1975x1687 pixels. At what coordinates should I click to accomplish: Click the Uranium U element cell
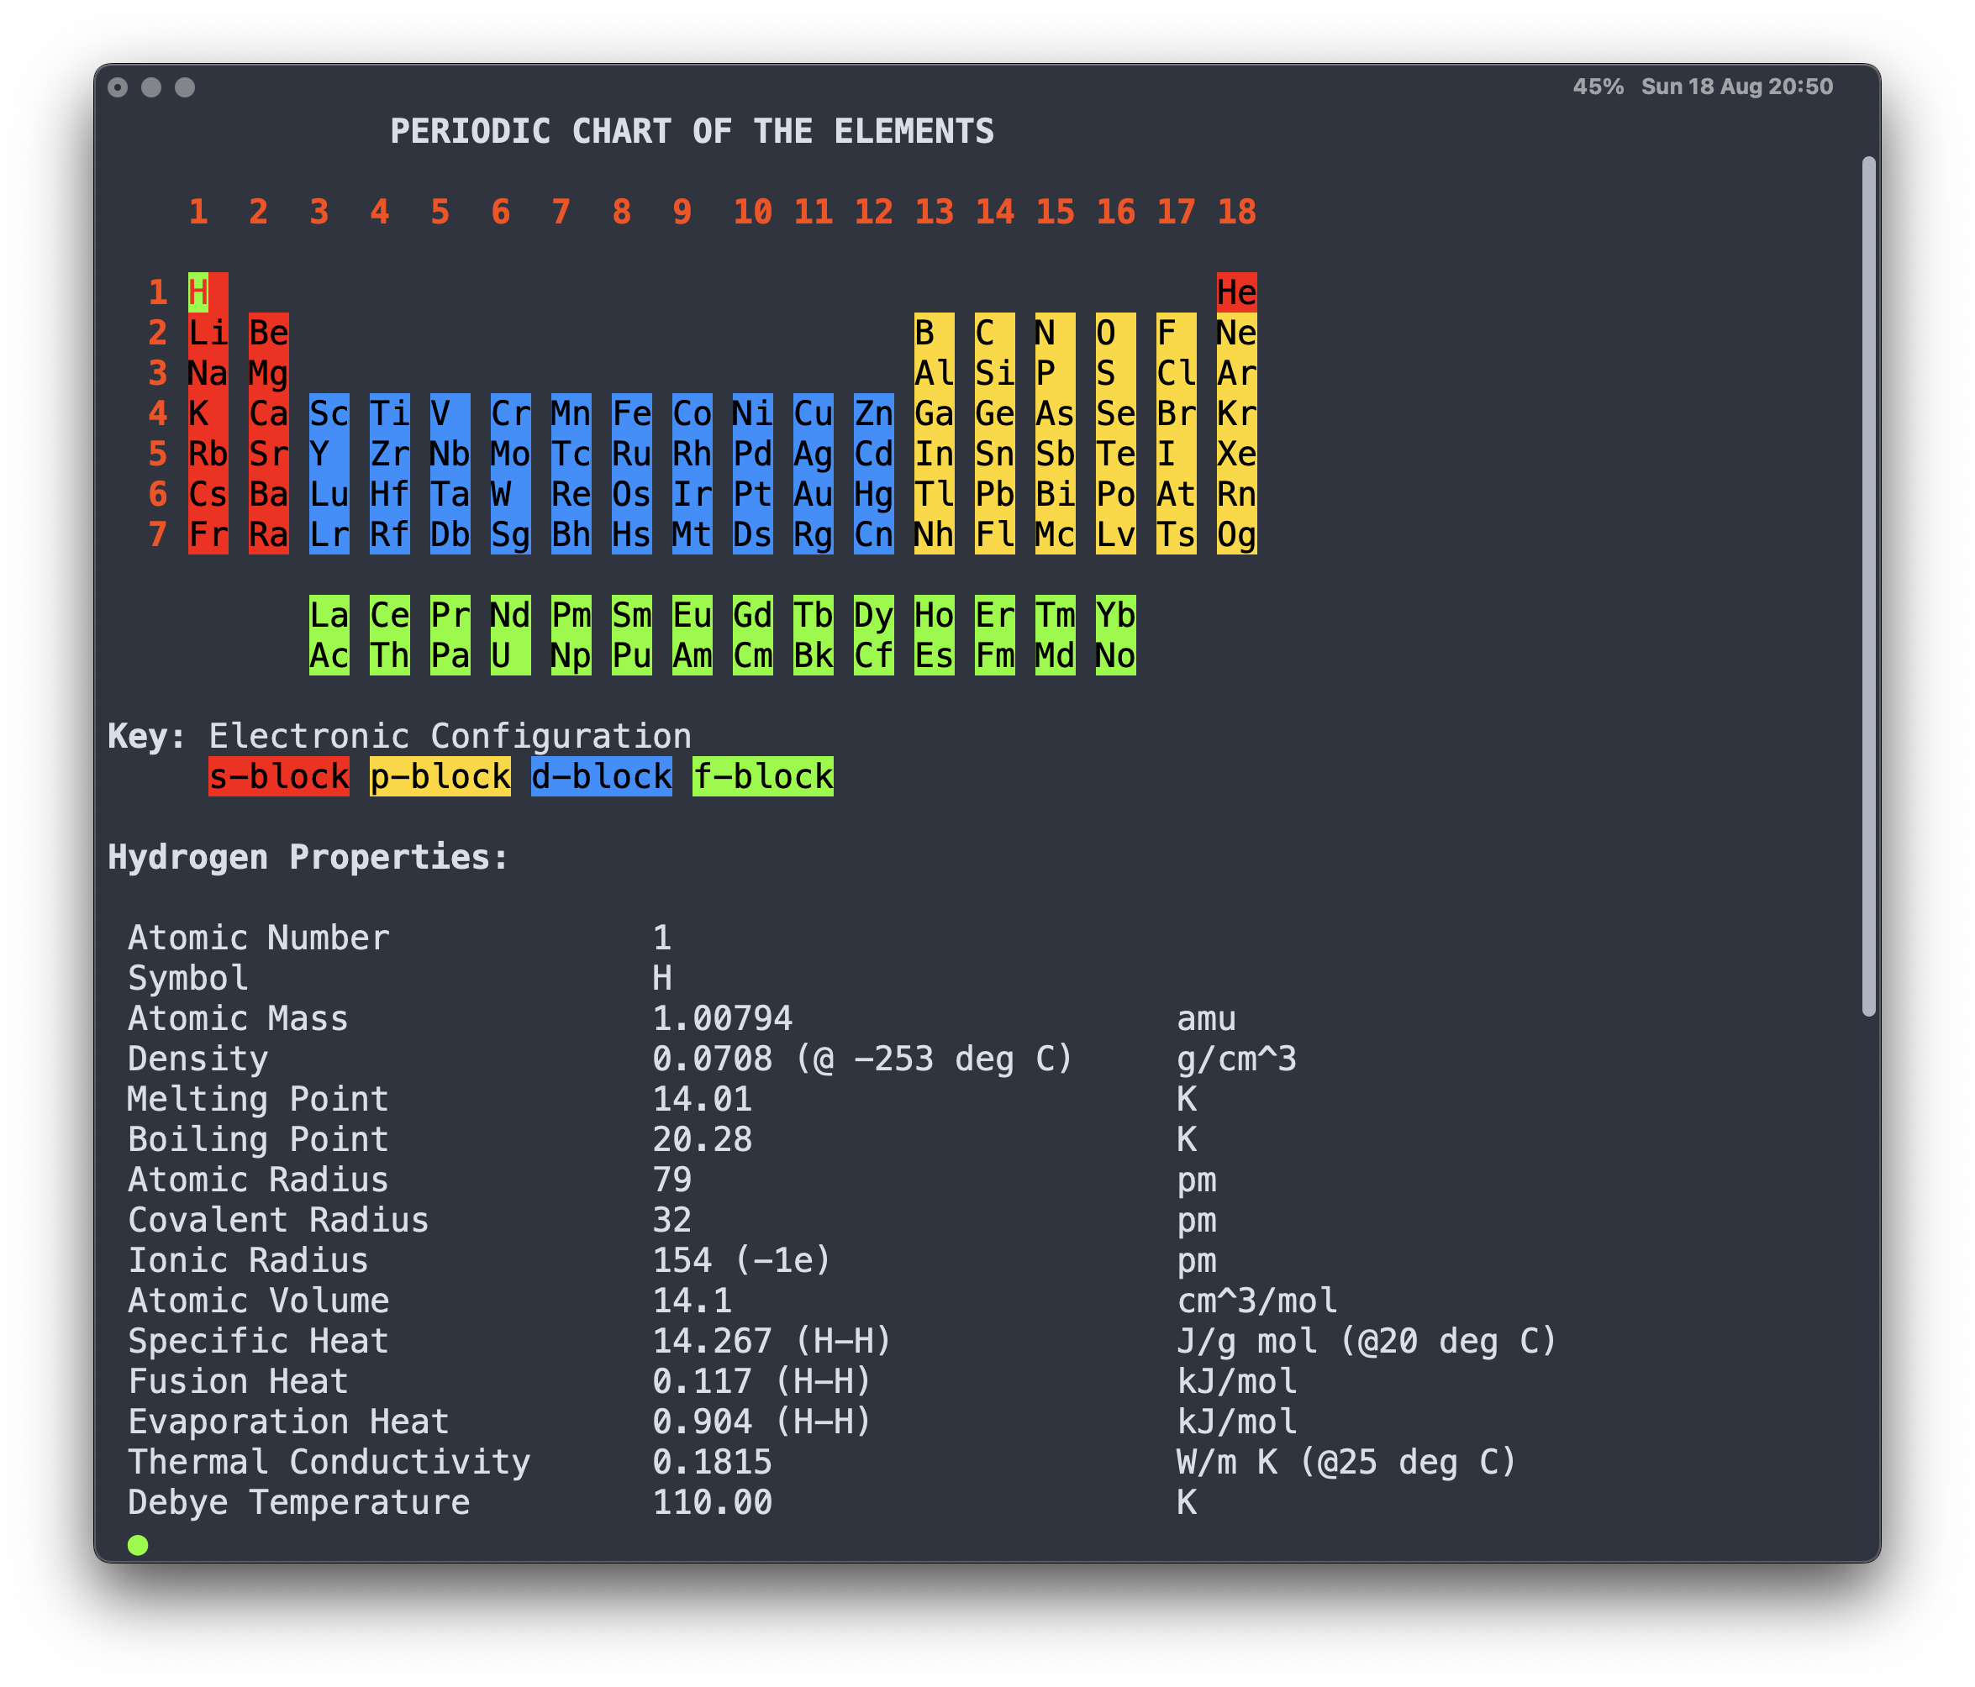point(510,656)
